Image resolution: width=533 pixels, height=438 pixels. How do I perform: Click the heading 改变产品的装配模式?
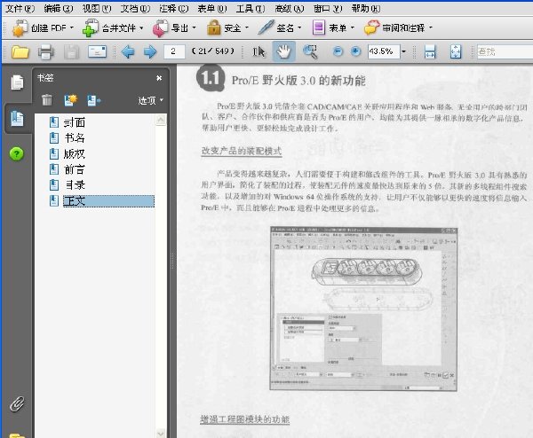242,151
